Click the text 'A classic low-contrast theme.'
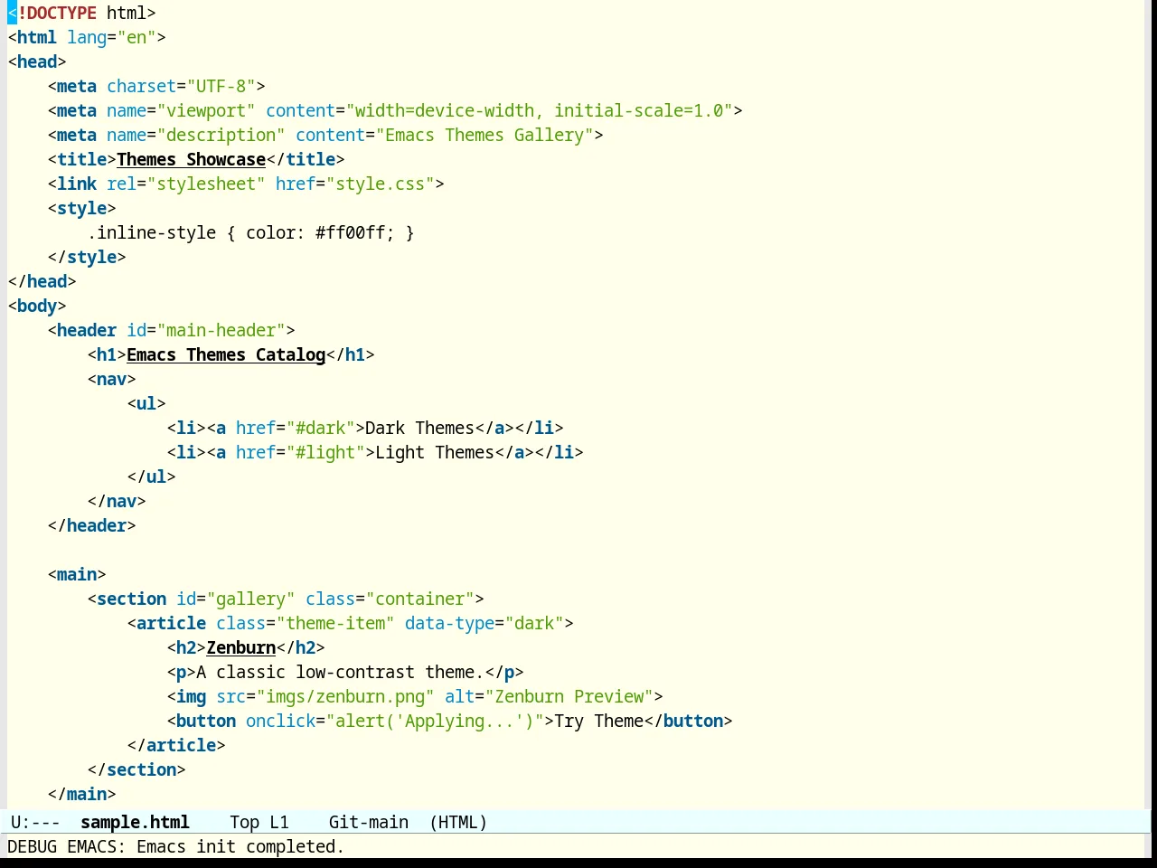Image resolution: width=1157 pixels, height=868 pixels. tap(340, 672)
